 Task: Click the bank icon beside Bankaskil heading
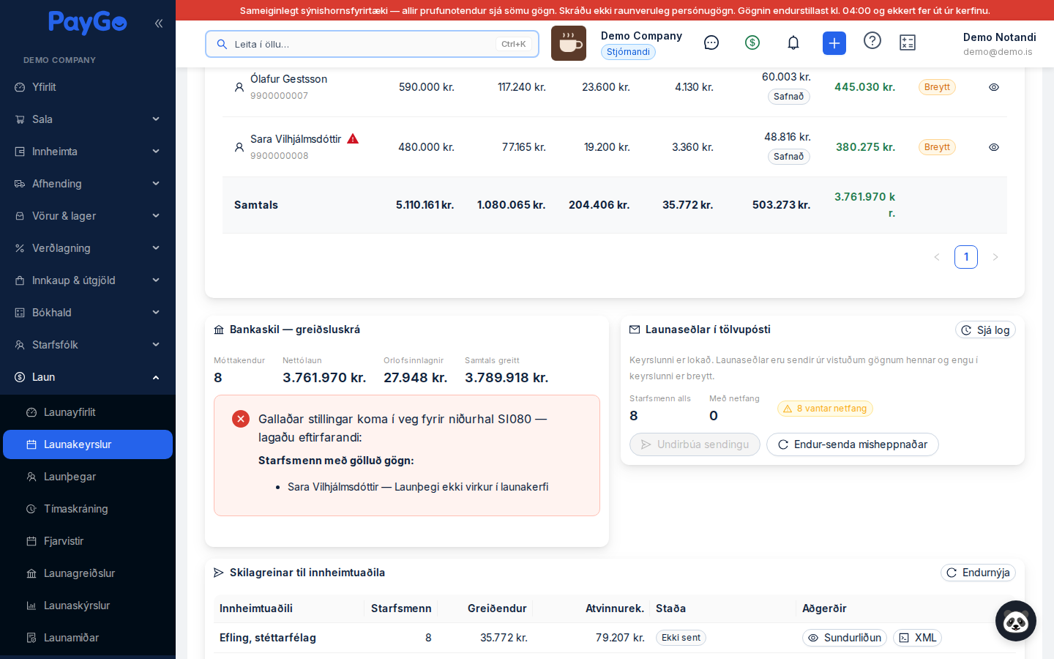click(x=219, y=330)
